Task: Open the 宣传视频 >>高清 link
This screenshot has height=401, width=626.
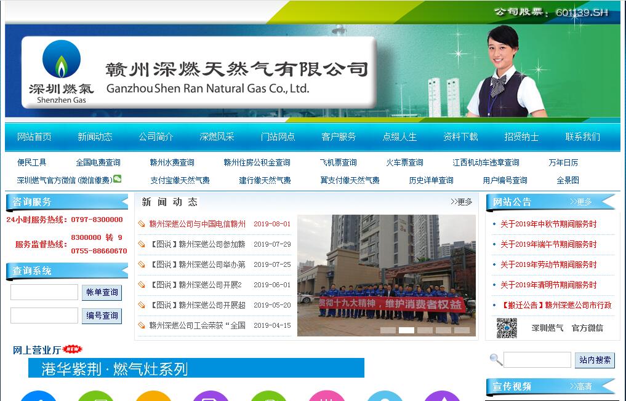Action: [x=580, y=386]
